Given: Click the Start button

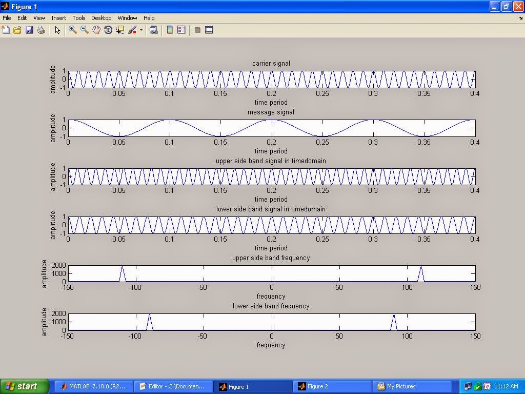Looking at the screenshot, I should (x=23, y=386).
